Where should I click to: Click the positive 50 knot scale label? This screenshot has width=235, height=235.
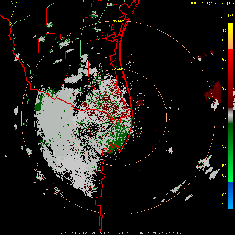(x=224, y=69)
